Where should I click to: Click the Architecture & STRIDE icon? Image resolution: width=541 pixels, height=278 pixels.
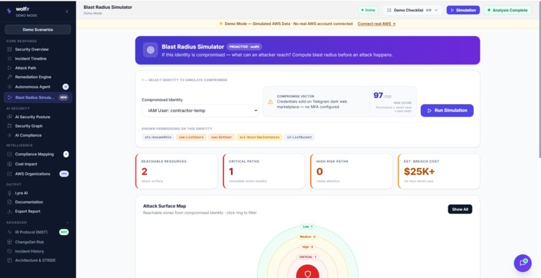click(x=9, y=261)
